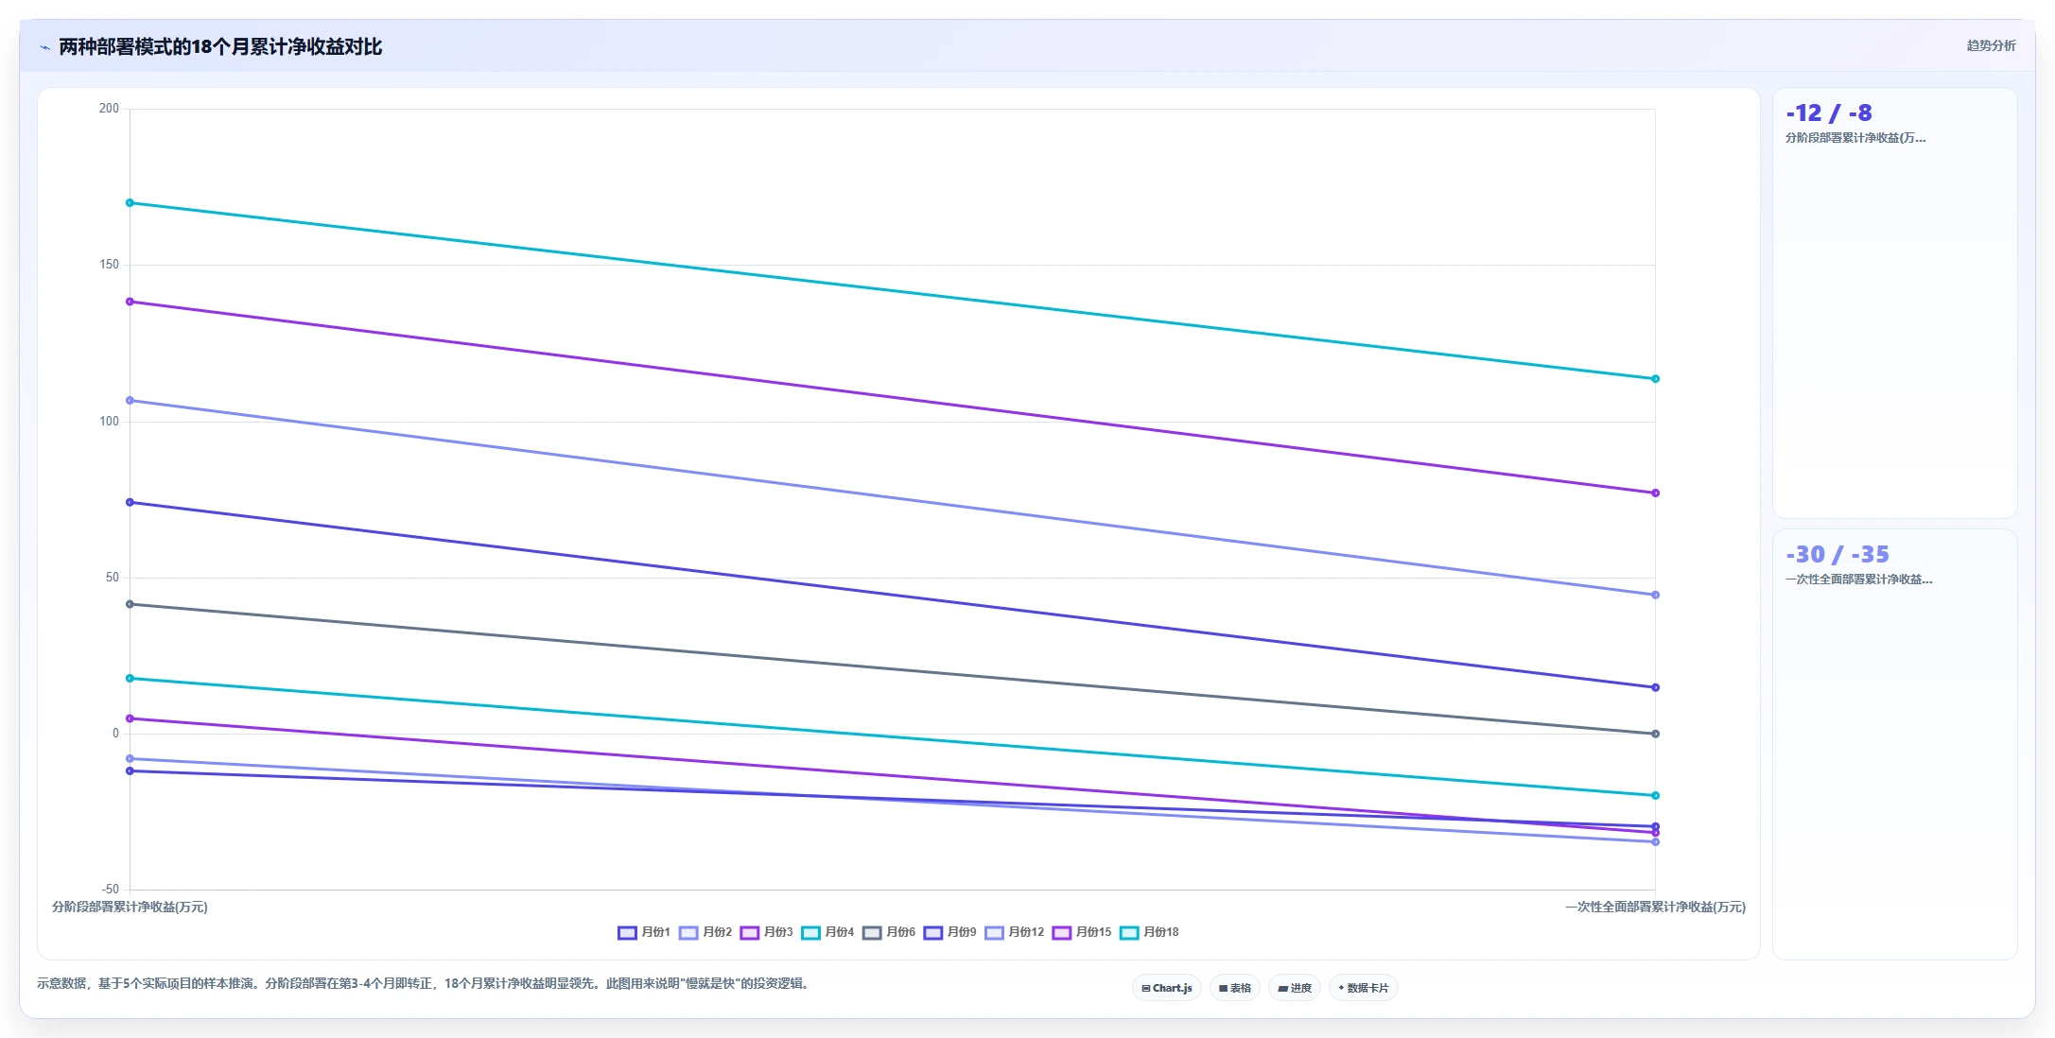Toggle 月份15 series visibility
Screen dimensions: 2055x1038
point(1082,932)
